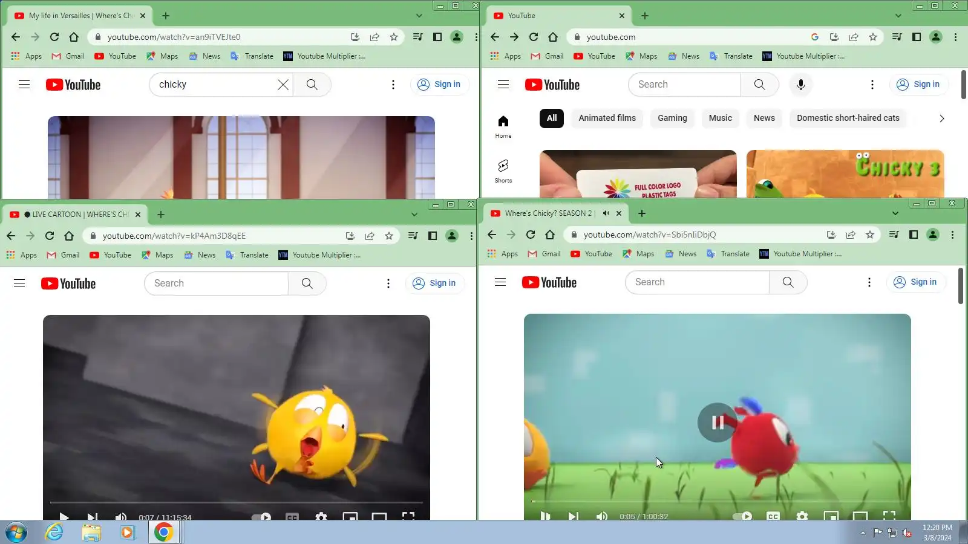This screenshot has width=968, height=544.
Task: Share the My life in Versailles page
Action: 374,37
